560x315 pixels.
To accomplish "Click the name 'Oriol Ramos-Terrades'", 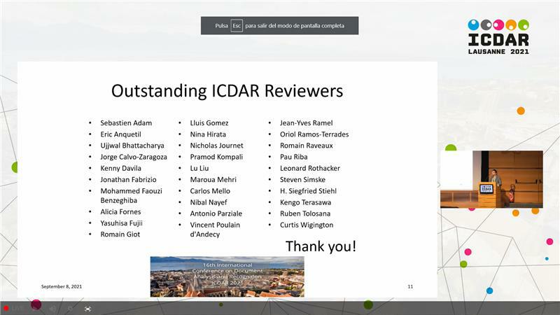I will pos(314,134).
